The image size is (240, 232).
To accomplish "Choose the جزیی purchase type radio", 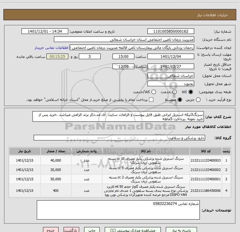I will pos(198,100).
